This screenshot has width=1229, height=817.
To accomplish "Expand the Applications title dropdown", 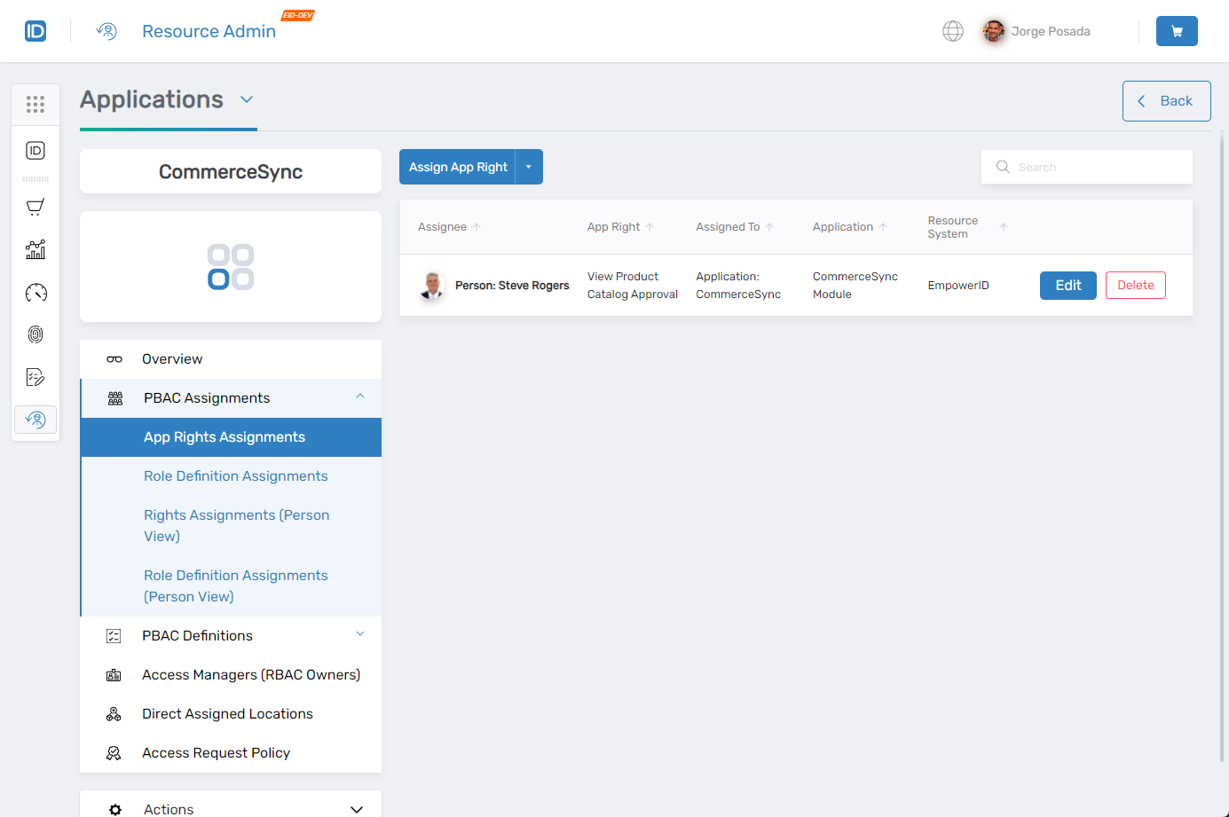I will coord(247,99).
